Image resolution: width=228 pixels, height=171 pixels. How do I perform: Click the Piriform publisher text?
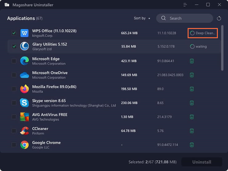38,133
